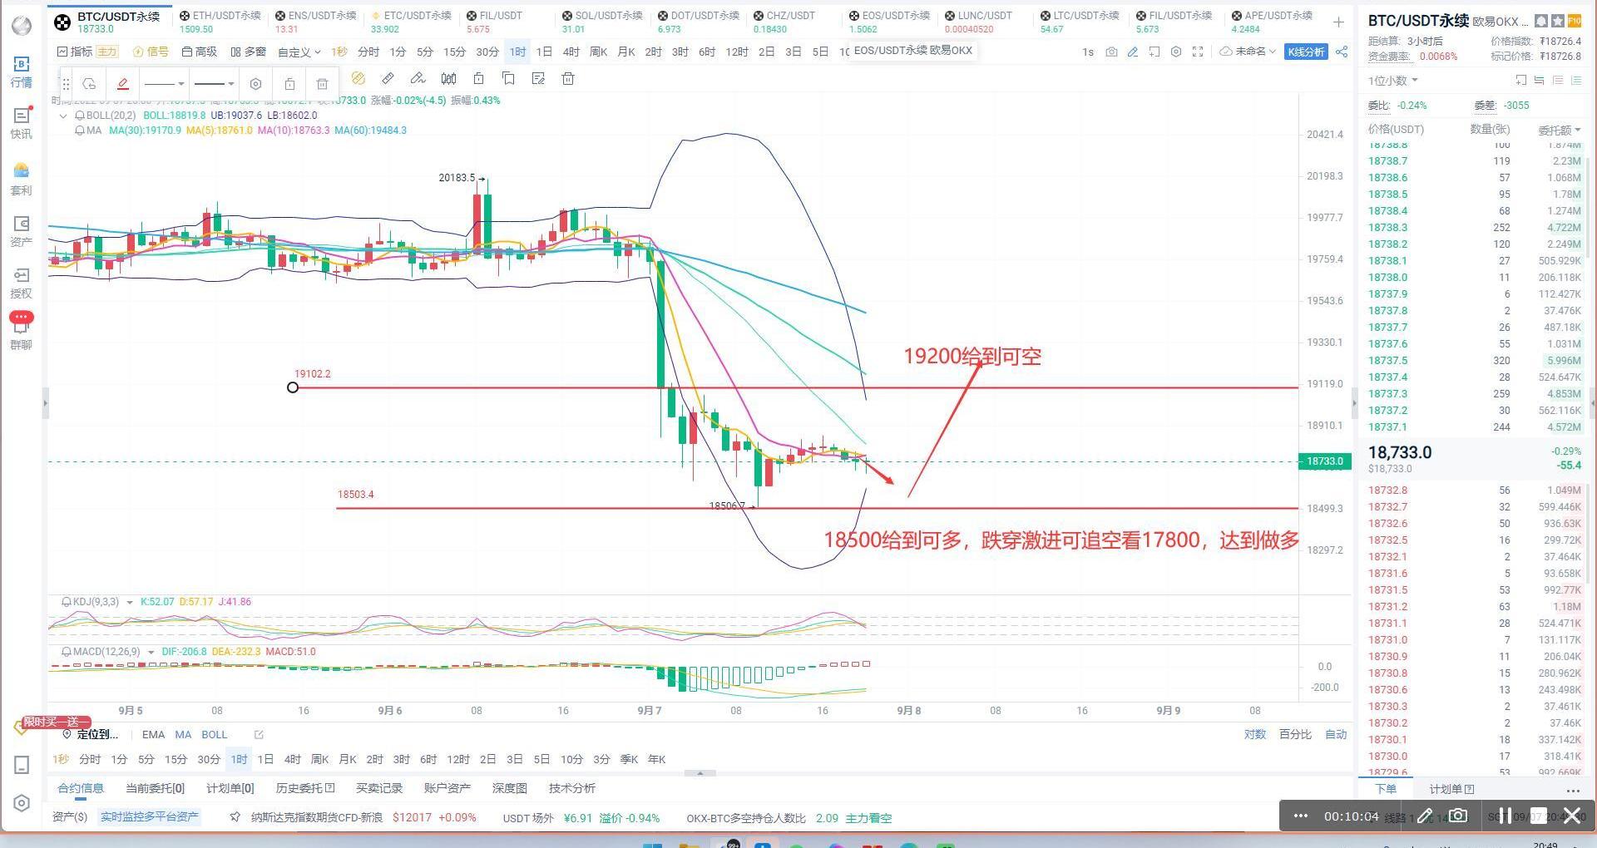Click the share icon beside K线分析

pos(1342,52)
